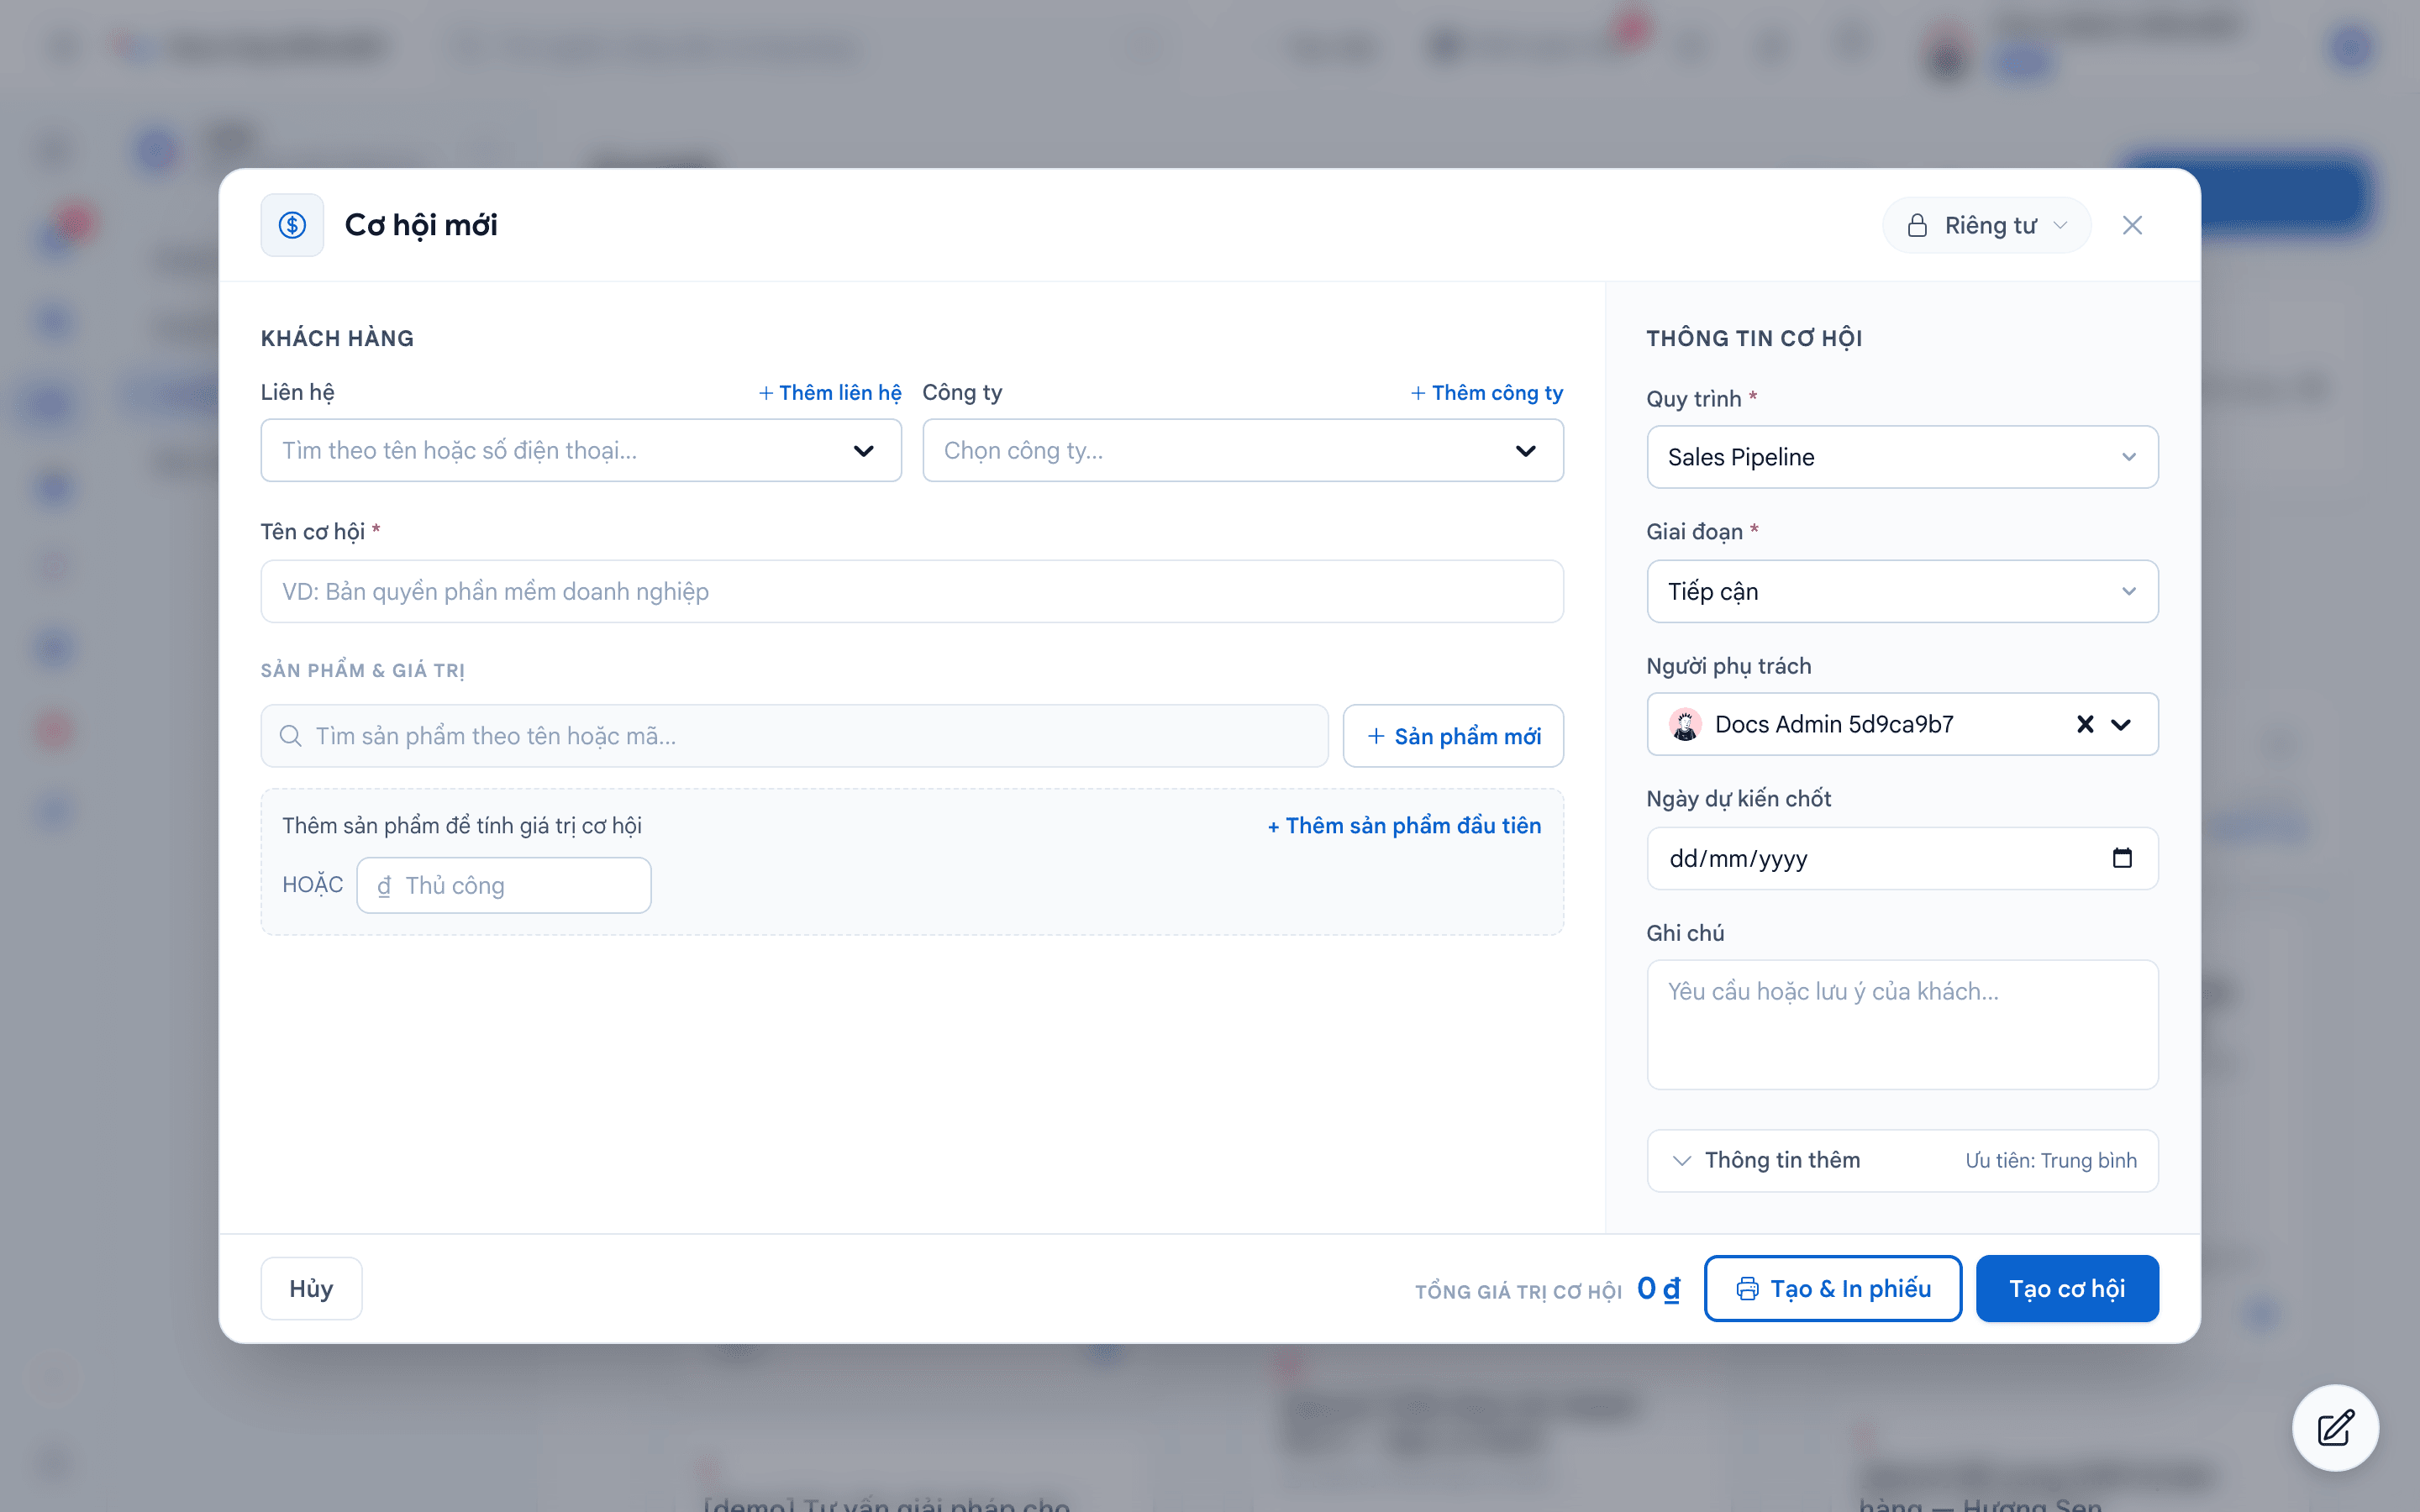2420x1512 pixels.
Task: Click the 0 ₫ total value text
Action: click(x=1658, y=1288)
